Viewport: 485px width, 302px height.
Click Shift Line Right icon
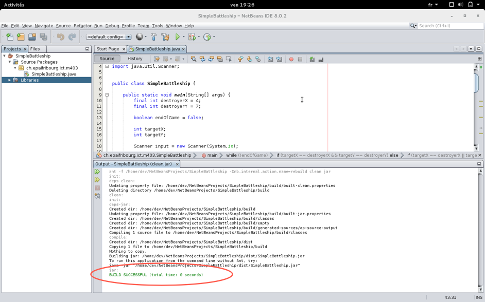pos(279,59)
